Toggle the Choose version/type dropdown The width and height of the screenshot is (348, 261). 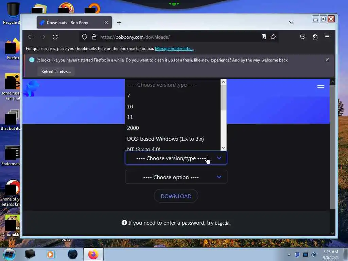tap(176, 158)
